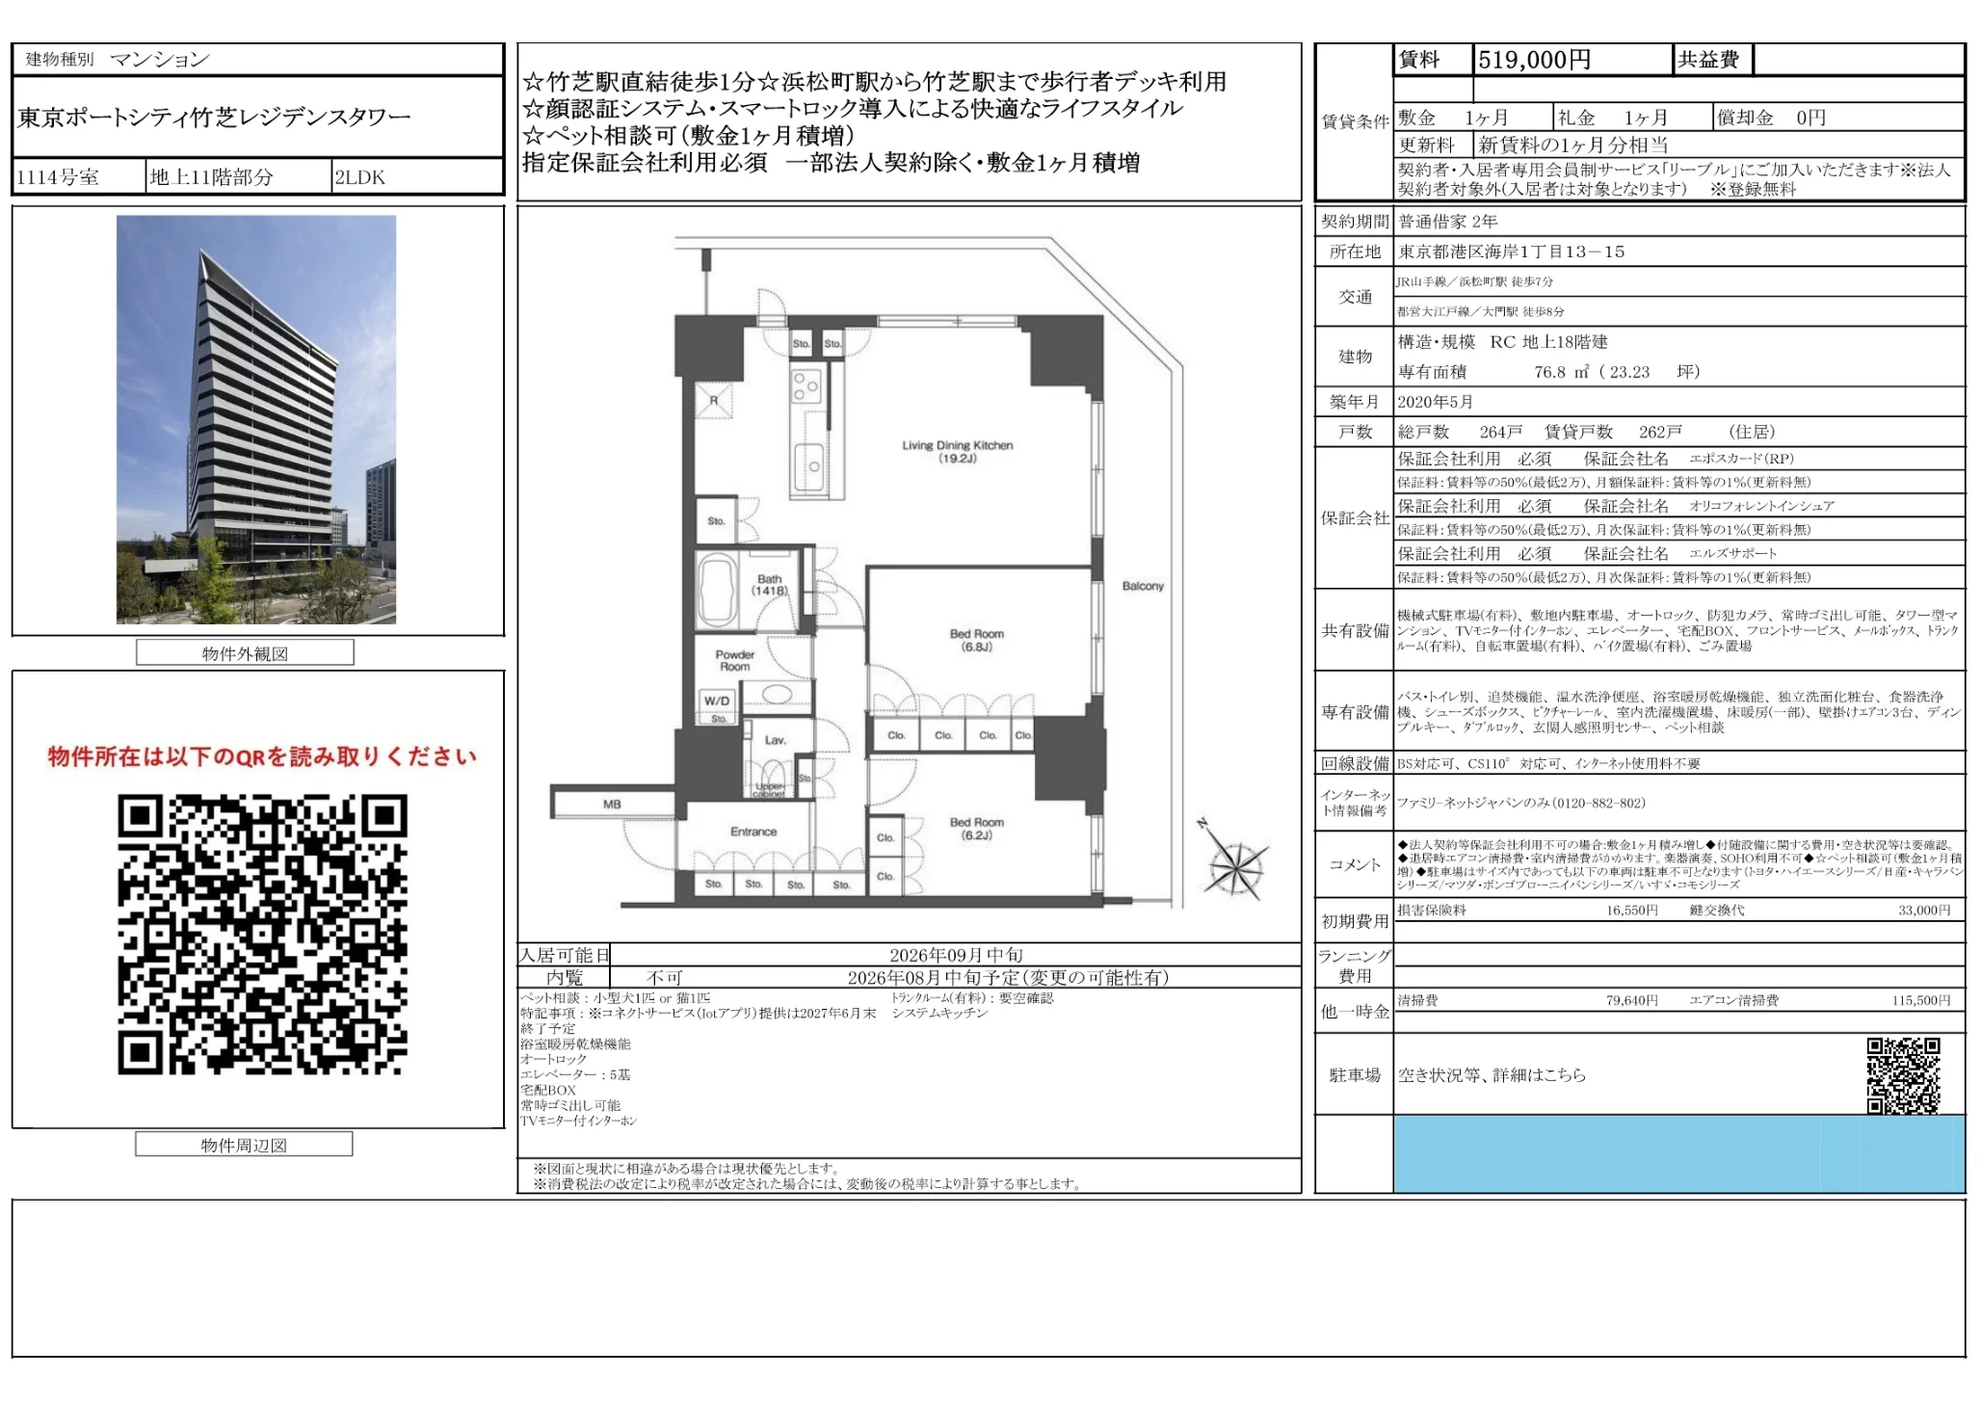This screenshot has height=1401, width=1981.
Task: Click the 物件外観図 label
Action: pyautogui.click(x=245, y=653)
